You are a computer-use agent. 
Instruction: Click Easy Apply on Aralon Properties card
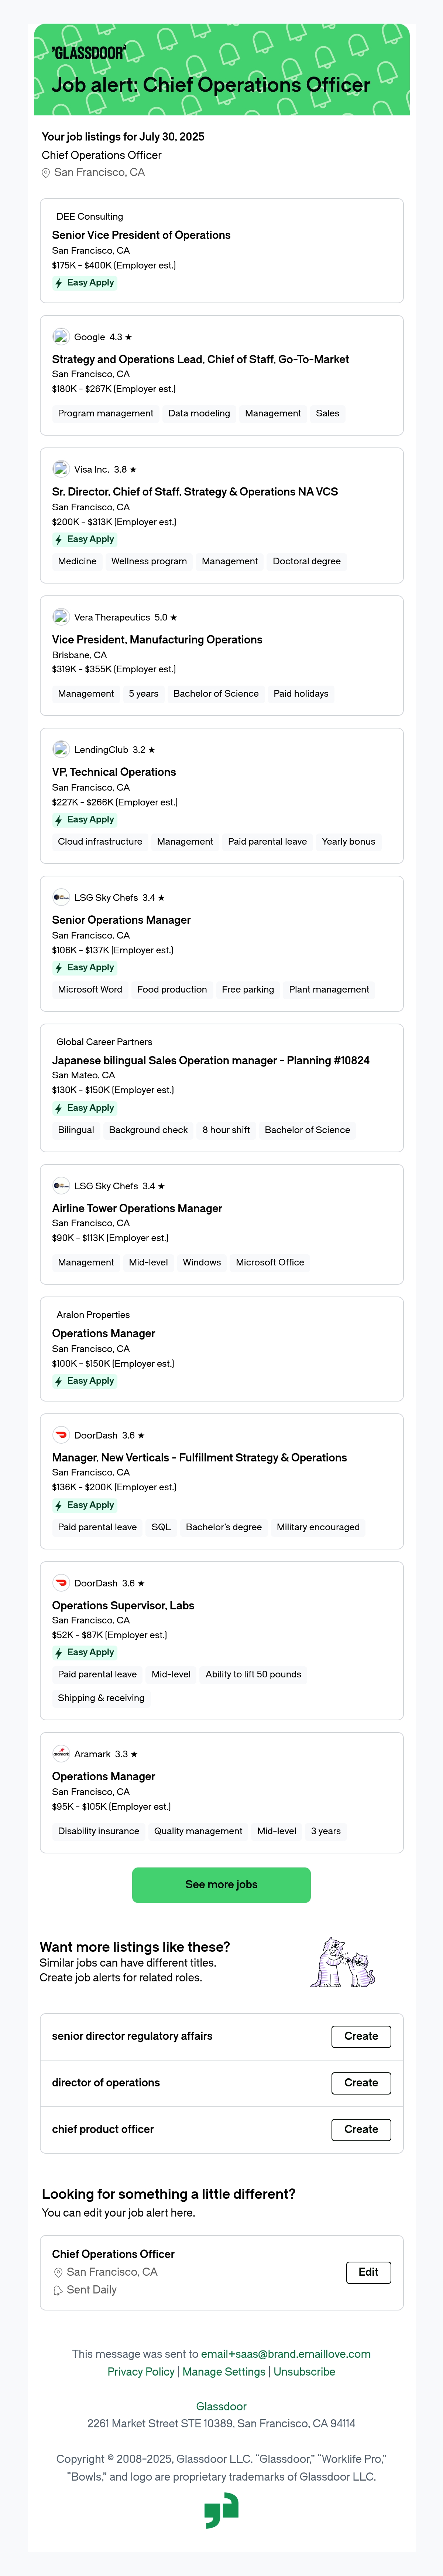tap(85, 1381)
